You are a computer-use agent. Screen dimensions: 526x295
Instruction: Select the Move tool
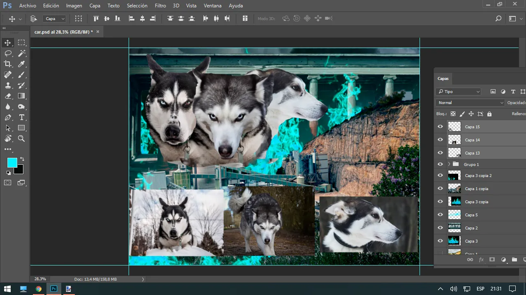tap(8, 43)
